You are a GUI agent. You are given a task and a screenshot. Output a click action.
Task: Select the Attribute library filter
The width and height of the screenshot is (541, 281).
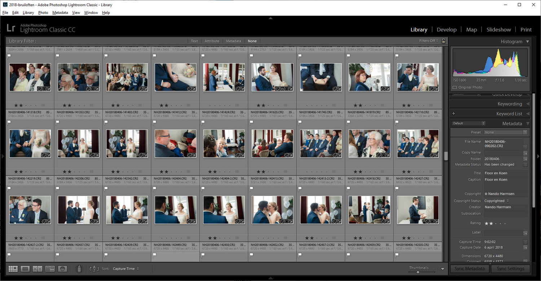click(x=212, y=41)
